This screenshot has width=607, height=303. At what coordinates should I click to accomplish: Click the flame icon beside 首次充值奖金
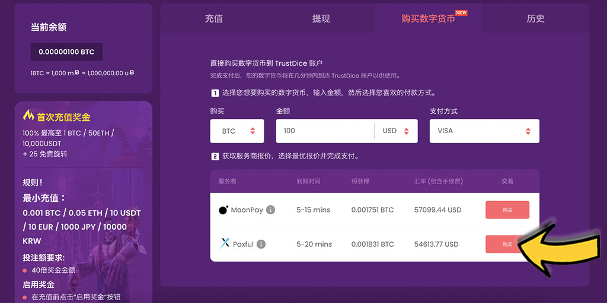tap(28, 115)
